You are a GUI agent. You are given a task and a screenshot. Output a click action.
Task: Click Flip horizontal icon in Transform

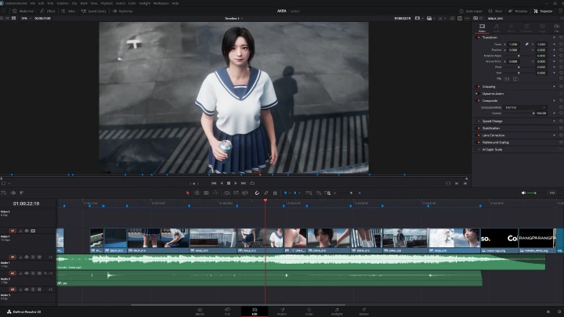click(x=507, y=79)
